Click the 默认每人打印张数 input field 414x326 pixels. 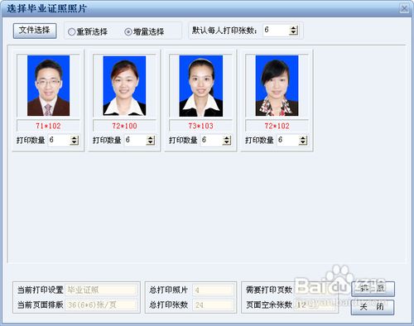coord(277,30)
